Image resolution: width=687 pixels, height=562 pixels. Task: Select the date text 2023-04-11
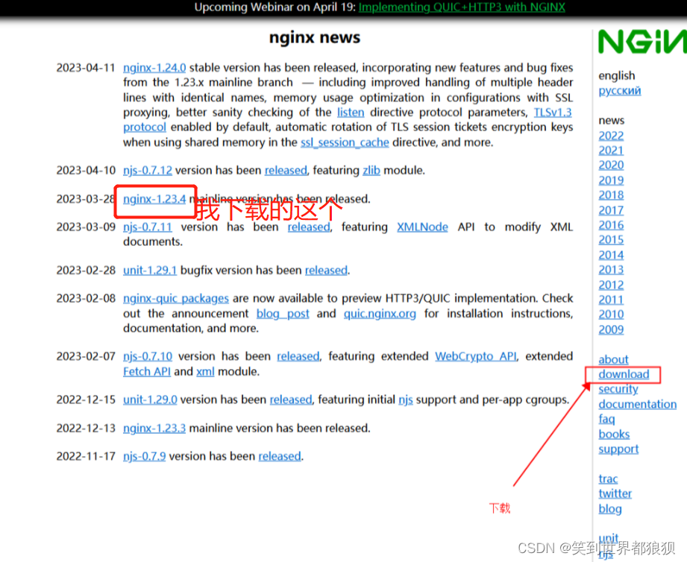click(x=86, y=68)
